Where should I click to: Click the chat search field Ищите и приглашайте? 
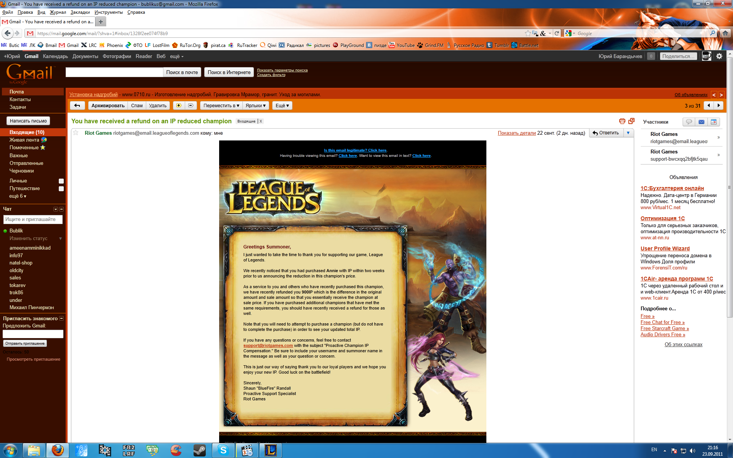pos(33,219)
